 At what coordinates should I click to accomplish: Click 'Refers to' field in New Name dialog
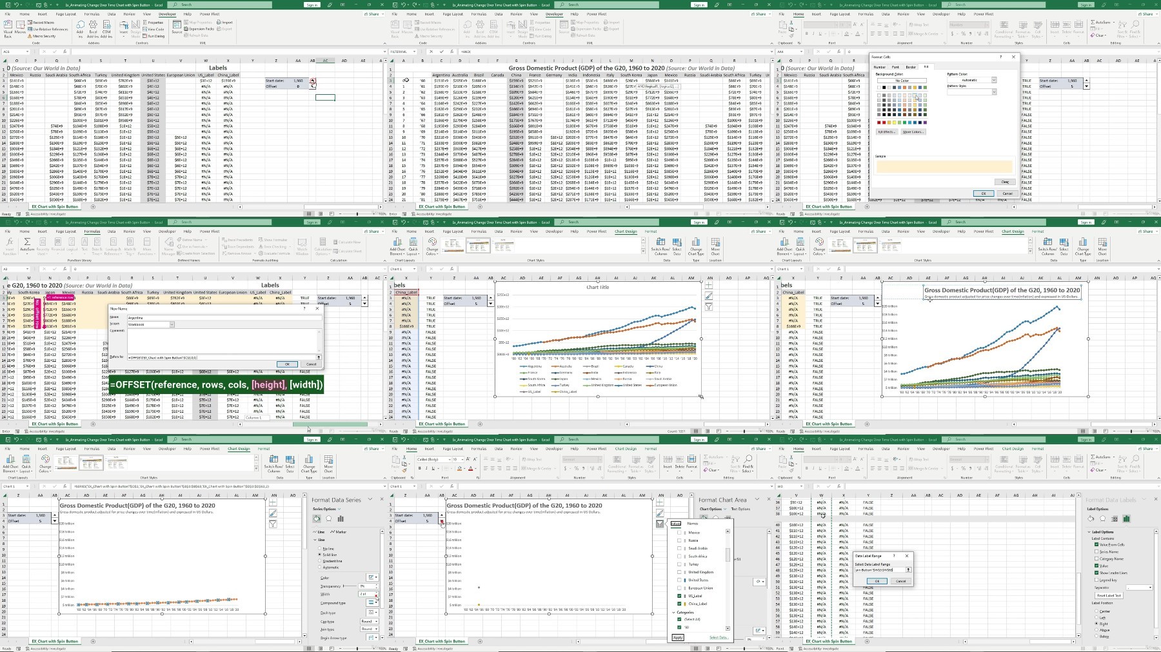[x=220, y=357]
